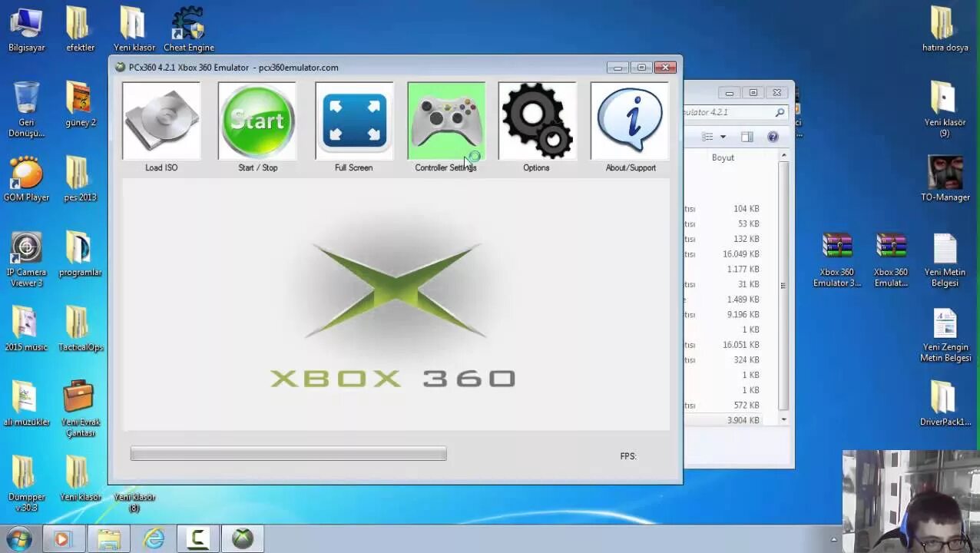Click the Explorer window search box
980x553 pixels.
(x=735, y=112)
